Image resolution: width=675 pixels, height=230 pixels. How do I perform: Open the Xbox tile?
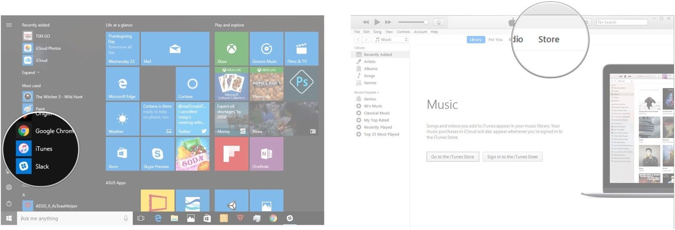tap(231, 49)
